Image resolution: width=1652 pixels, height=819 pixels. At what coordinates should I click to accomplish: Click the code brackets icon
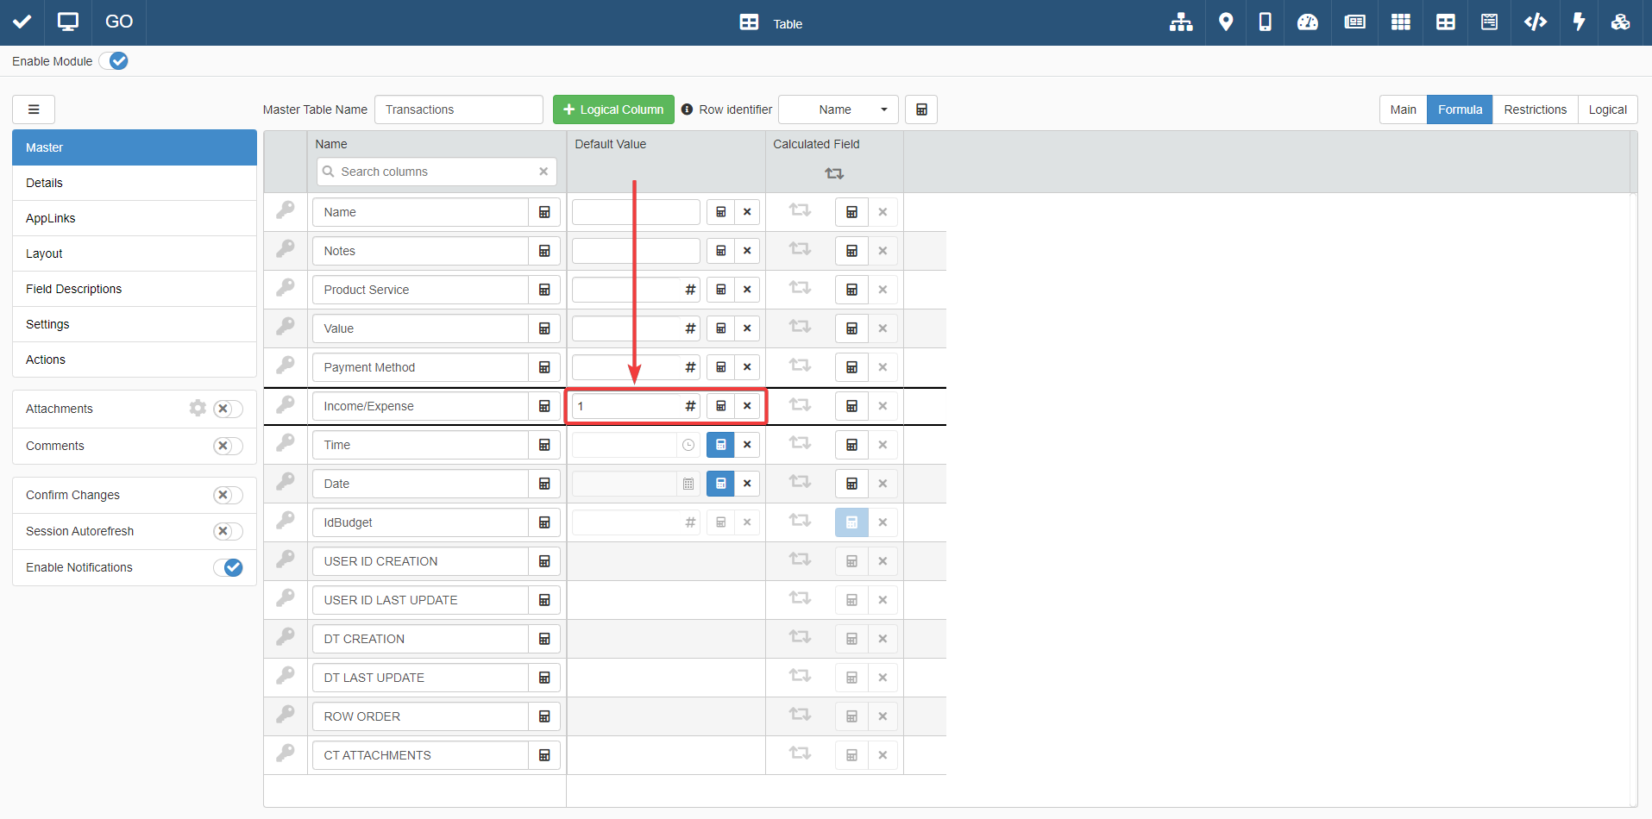point(1535,22)
